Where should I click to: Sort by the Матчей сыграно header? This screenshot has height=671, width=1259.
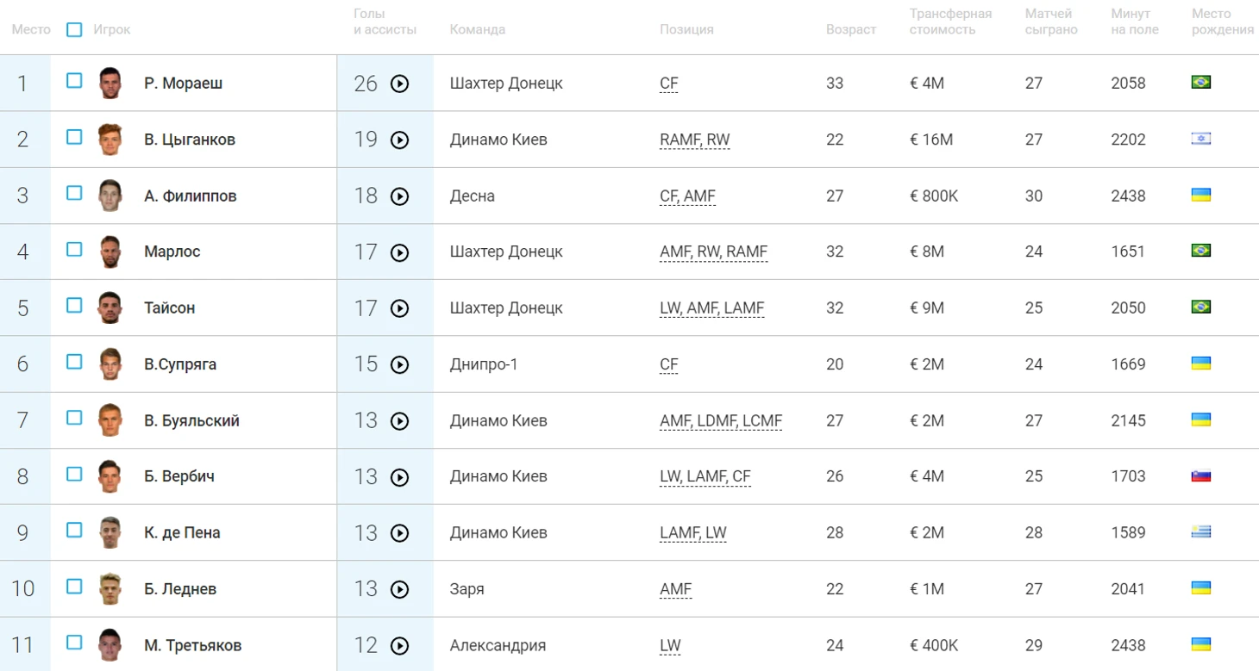point(1051,22)
